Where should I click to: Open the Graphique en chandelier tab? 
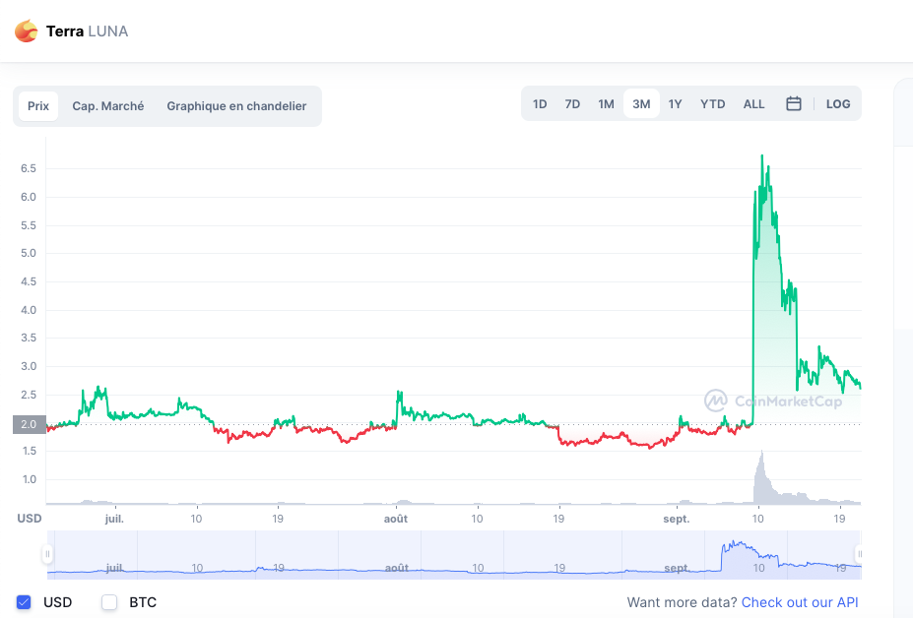click(236, 106)
